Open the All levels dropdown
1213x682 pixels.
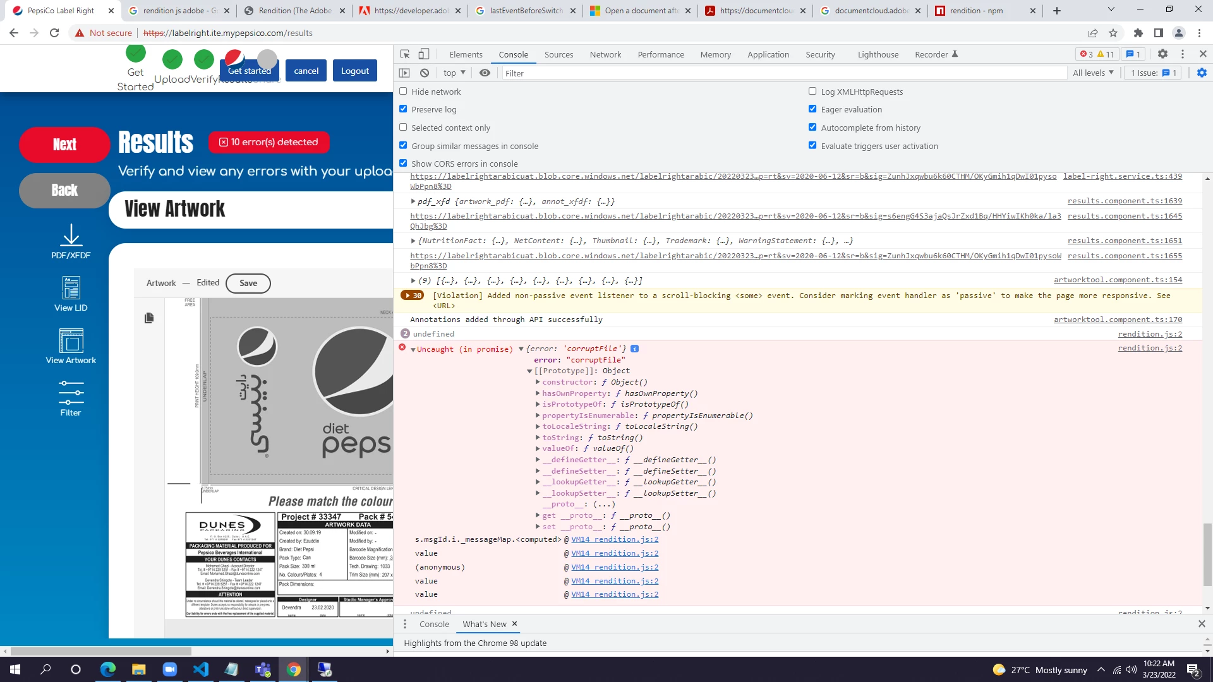coord(1093,73)
